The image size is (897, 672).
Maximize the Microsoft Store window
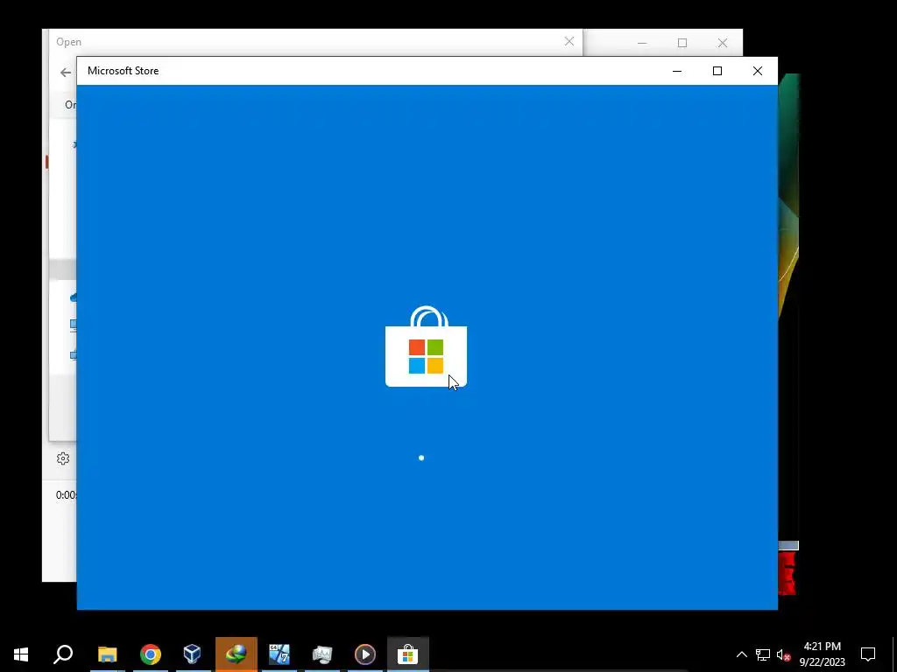(x=717, y=71)
